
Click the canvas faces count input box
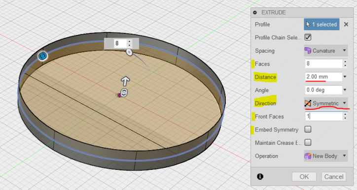coord(120,43)
